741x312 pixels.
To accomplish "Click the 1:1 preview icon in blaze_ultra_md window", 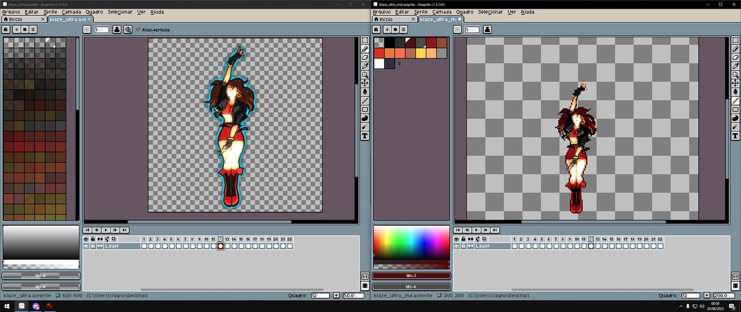I will click(735, 277).
